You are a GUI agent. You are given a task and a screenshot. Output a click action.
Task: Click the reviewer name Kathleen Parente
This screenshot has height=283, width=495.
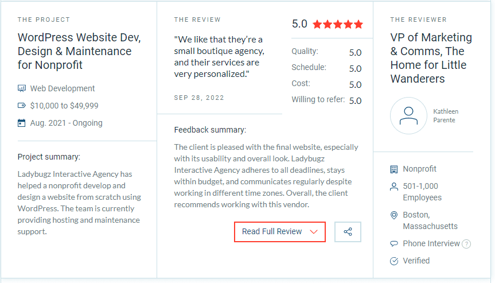coord(446,116)
